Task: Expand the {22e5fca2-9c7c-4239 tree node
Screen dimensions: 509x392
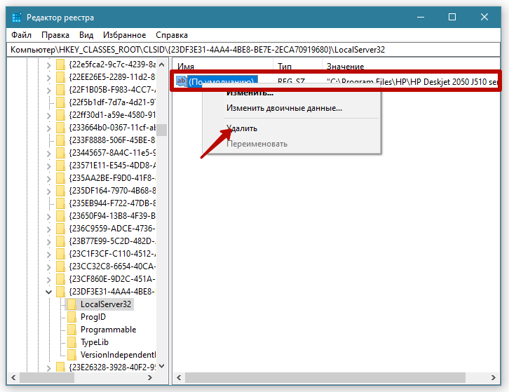Action: (48, 65)
